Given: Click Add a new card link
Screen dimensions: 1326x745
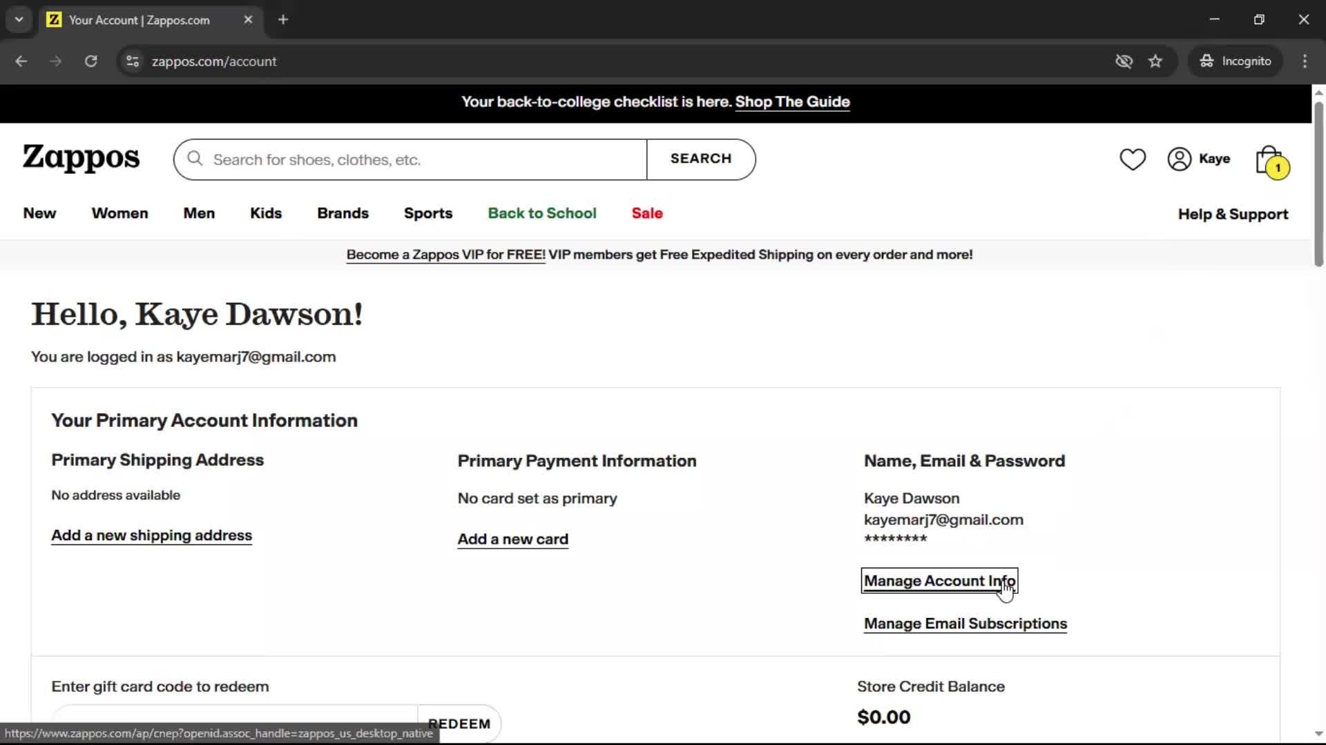Looking at the screenshot, I should [x=512, y=539].
